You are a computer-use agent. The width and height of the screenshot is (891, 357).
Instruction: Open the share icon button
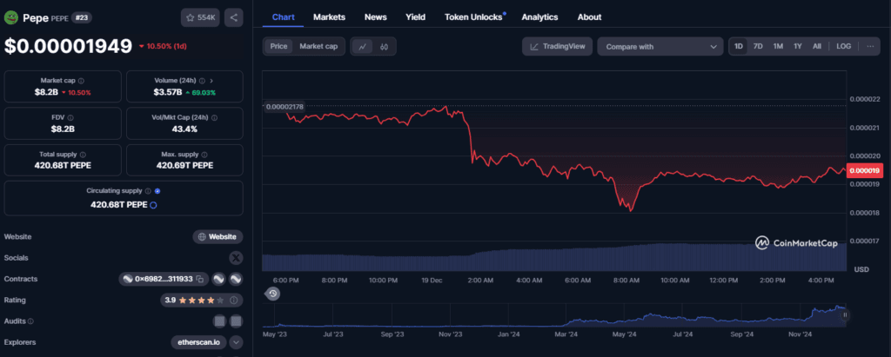233,18
